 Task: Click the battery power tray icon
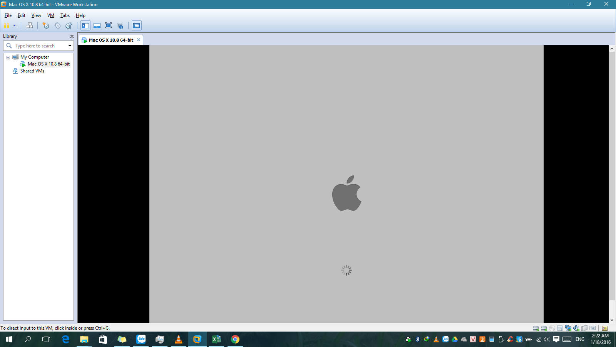point(529,339)
